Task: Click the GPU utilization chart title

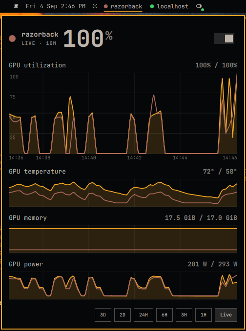Action: [37, 65]
